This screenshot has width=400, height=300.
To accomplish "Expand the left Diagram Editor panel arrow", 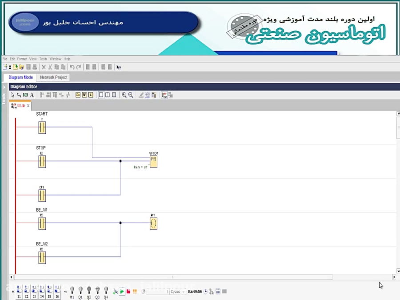I will [x=4, y=87].
